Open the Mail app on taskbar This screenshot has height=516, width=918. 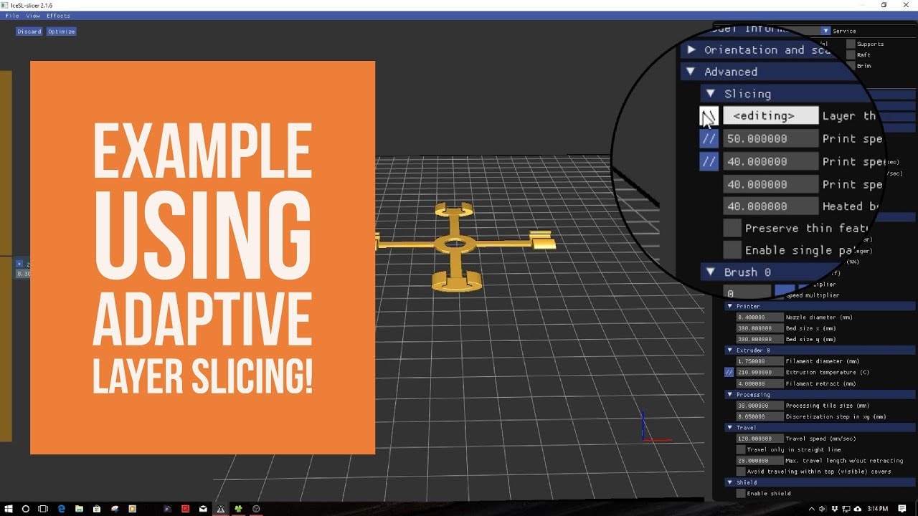(203, 509)
